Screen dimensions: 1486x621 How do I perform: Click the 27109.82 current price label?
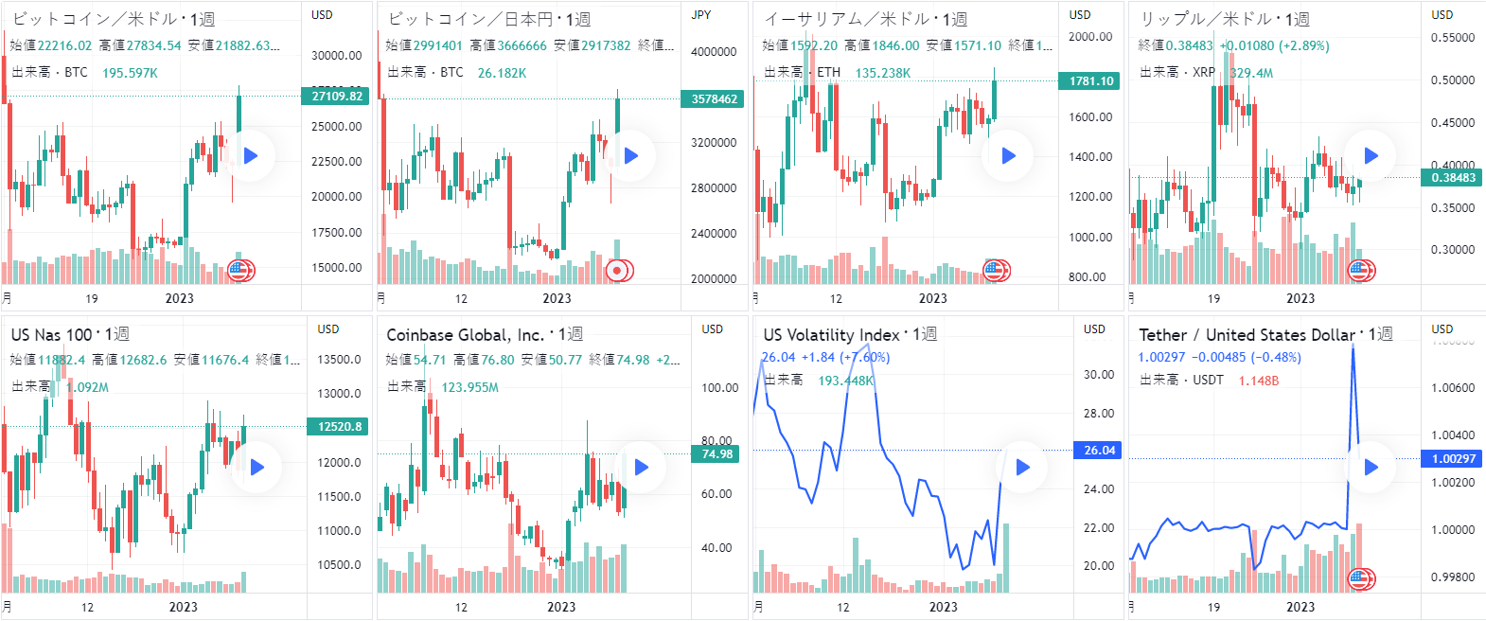[337, 97]
